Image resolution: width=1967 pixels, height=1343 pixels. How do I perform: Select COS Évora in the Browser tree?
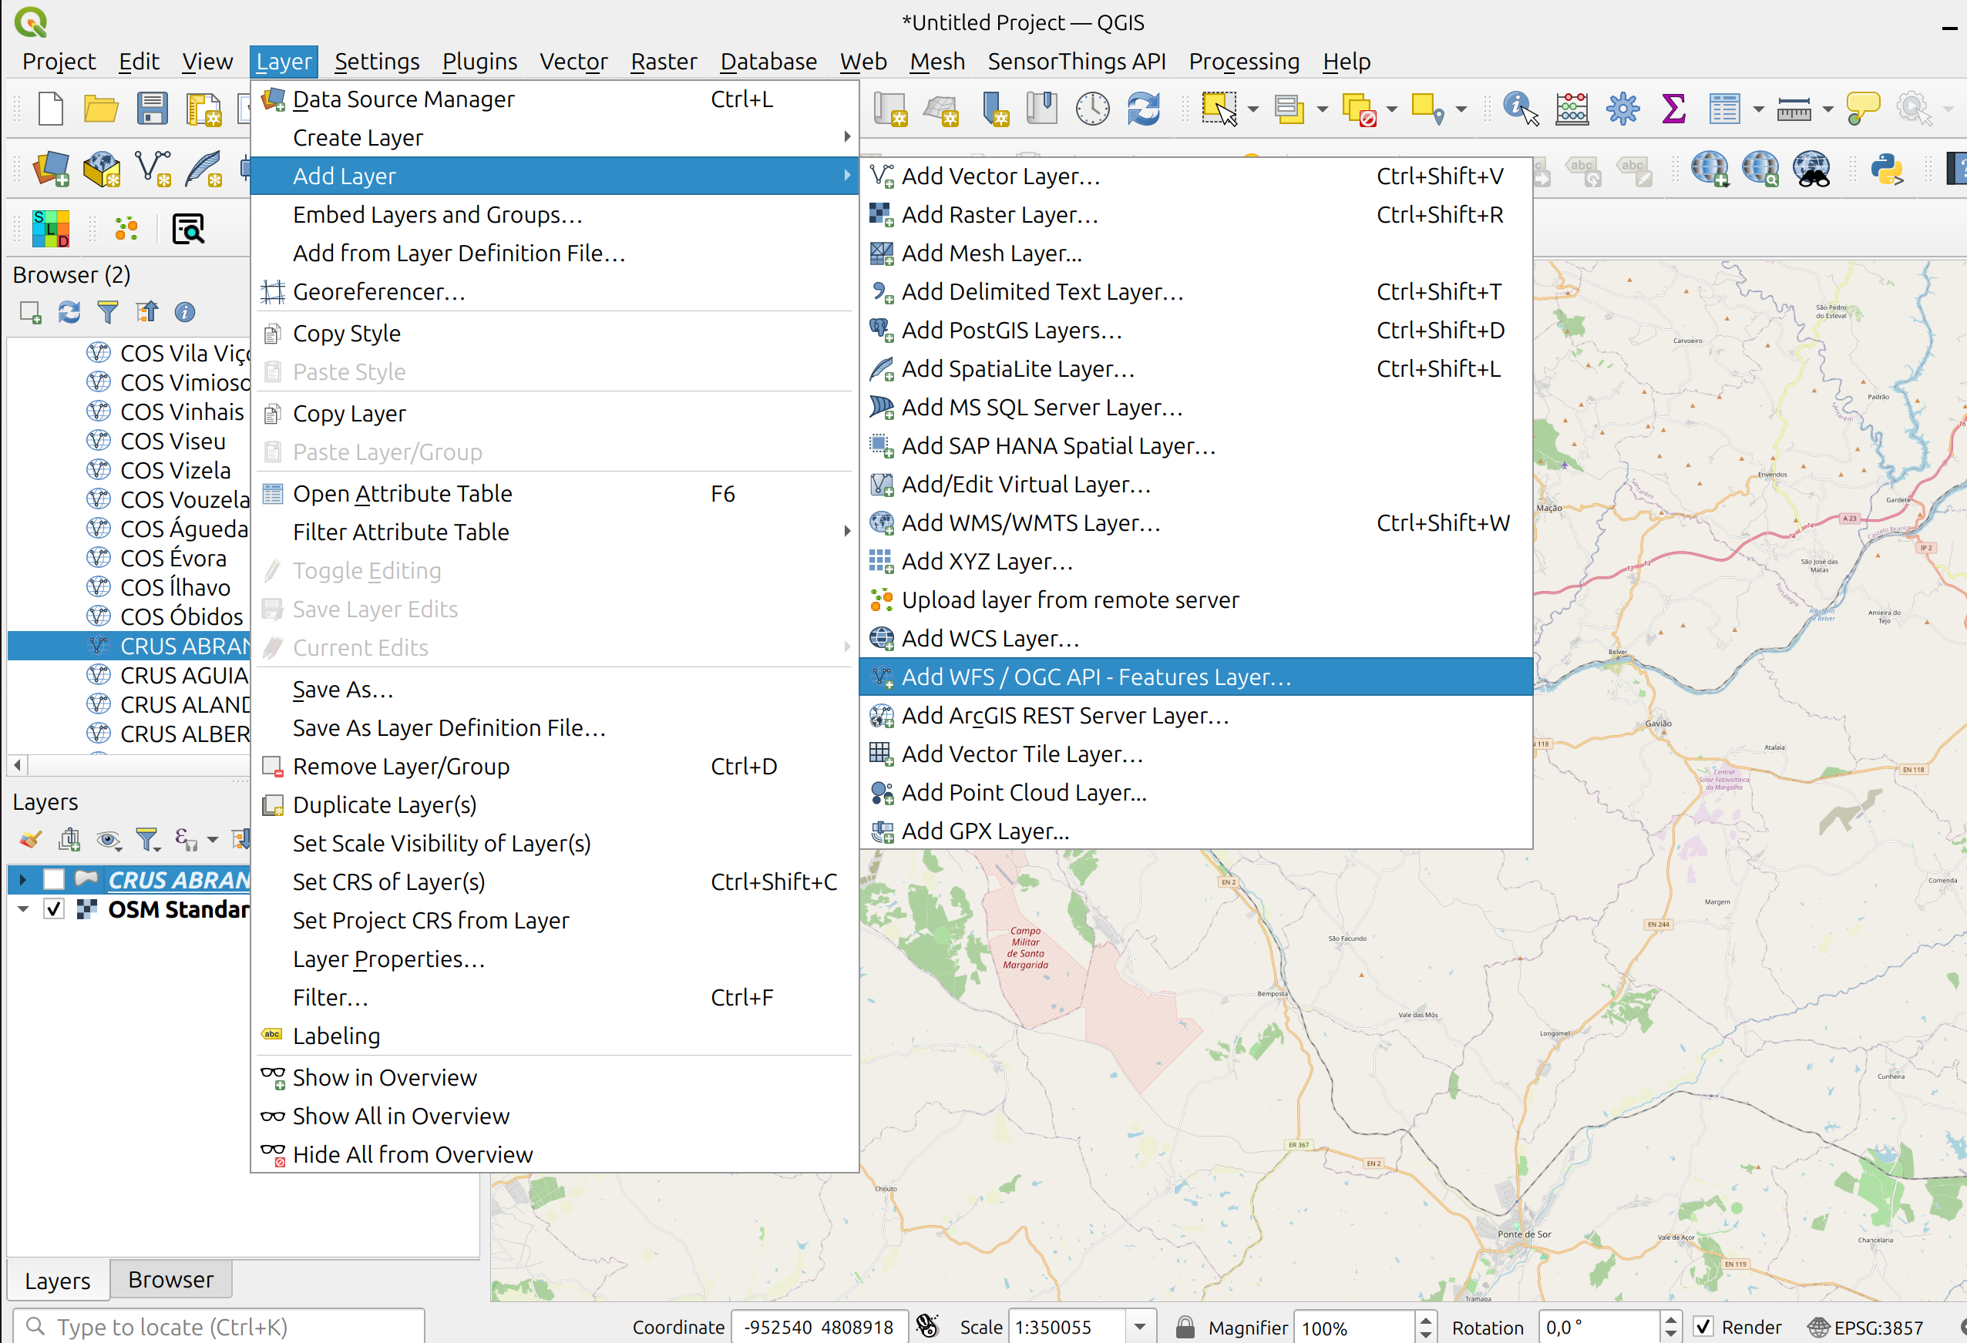(x=173, y=558)
